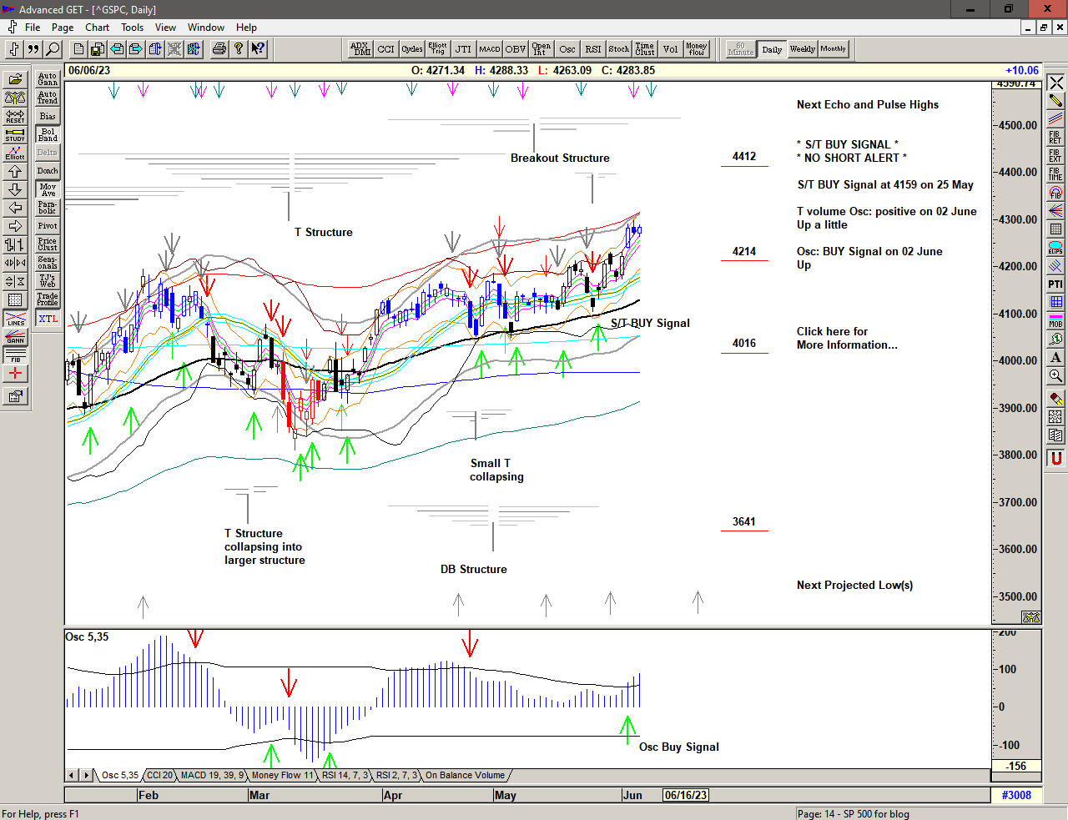Select the Elliott wave tool
Image resolution: width=1068 pixels, height=820 pixels.
point(15,153)
